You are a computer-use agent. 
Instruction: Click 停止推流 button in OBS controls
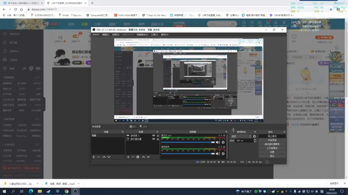pos(272,136)
